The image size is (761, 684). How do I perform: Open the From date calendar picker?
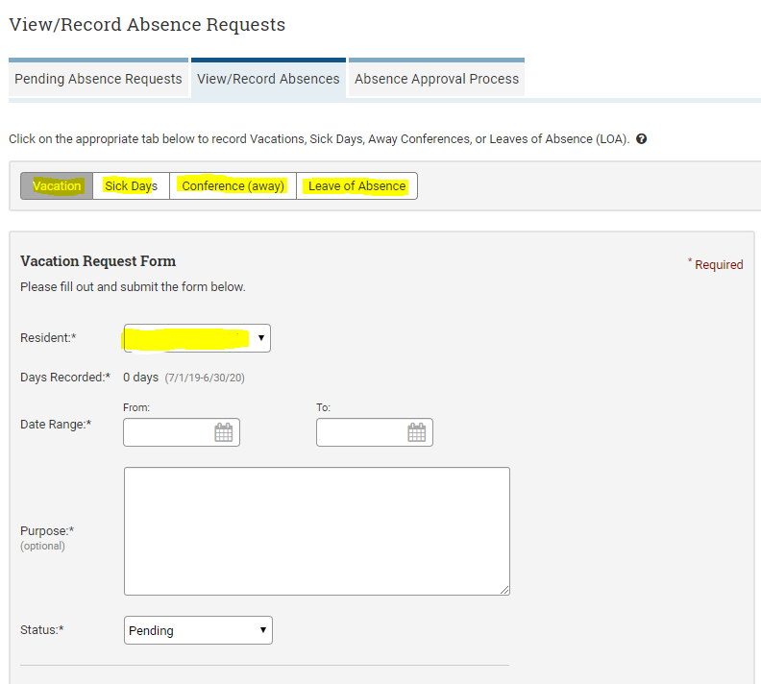pos(224,432)
